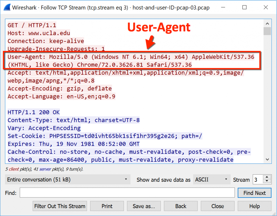The width and height of the screenshot is (277, 216).
Task: Open the Entire conversation (51 kB) dropdown
Action: (67, 179)
